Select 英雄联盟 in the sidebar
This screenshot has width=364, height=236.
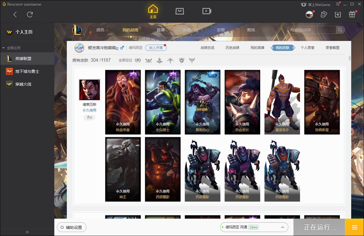(27, 59)
